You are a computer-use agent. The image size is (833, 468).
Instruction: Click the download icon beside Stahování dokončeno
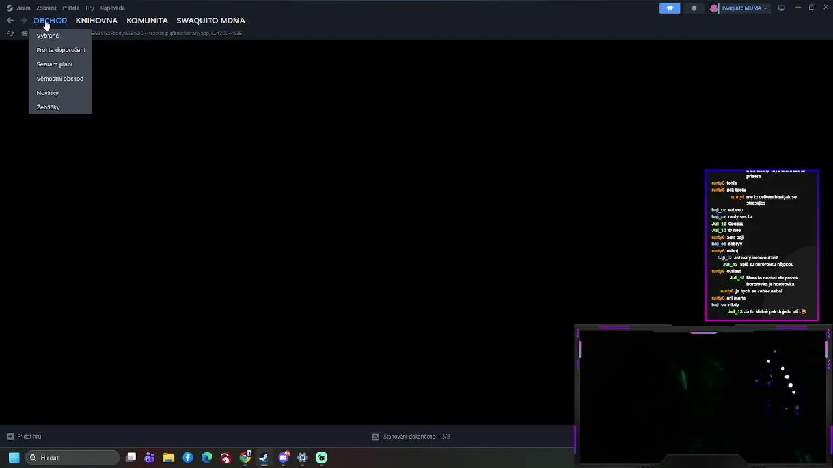(376, 437)
